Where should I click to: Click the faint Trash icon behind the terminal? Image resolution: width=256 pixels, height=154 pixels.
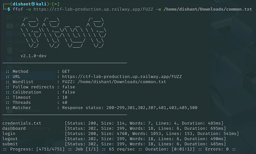[10, 50]
